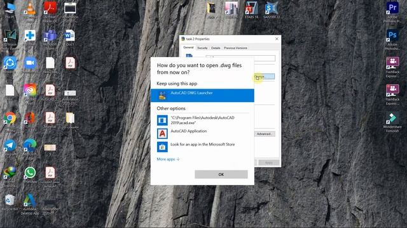Select This PC desktop icon
The height and width of the screenshot is (228, 407).
[x=10, y=10]
